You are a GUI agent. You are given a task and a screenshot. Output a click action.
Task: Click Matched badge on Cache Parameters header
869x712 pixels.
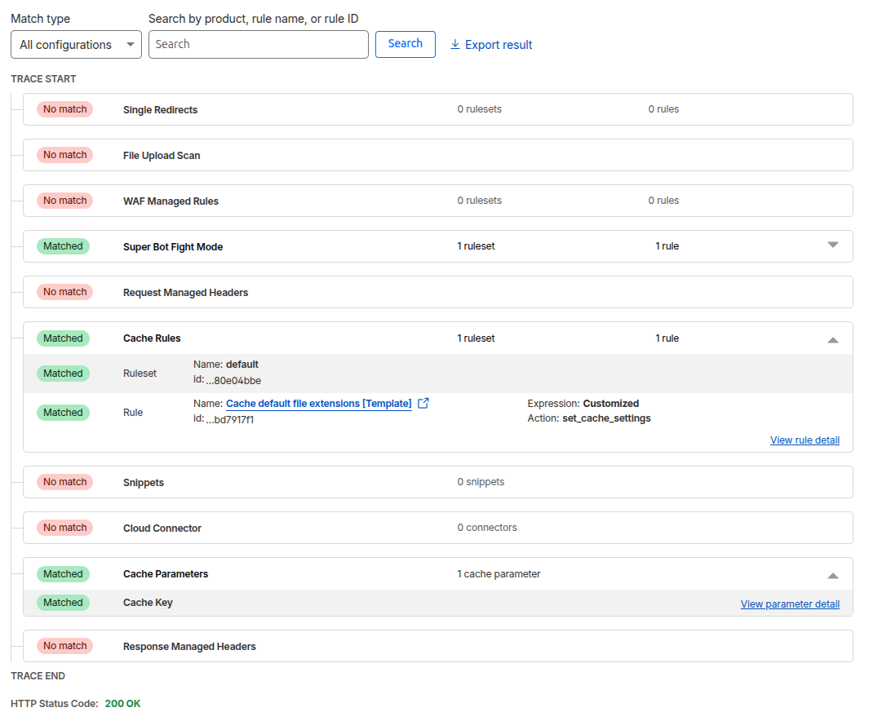[x=63, y=574]
